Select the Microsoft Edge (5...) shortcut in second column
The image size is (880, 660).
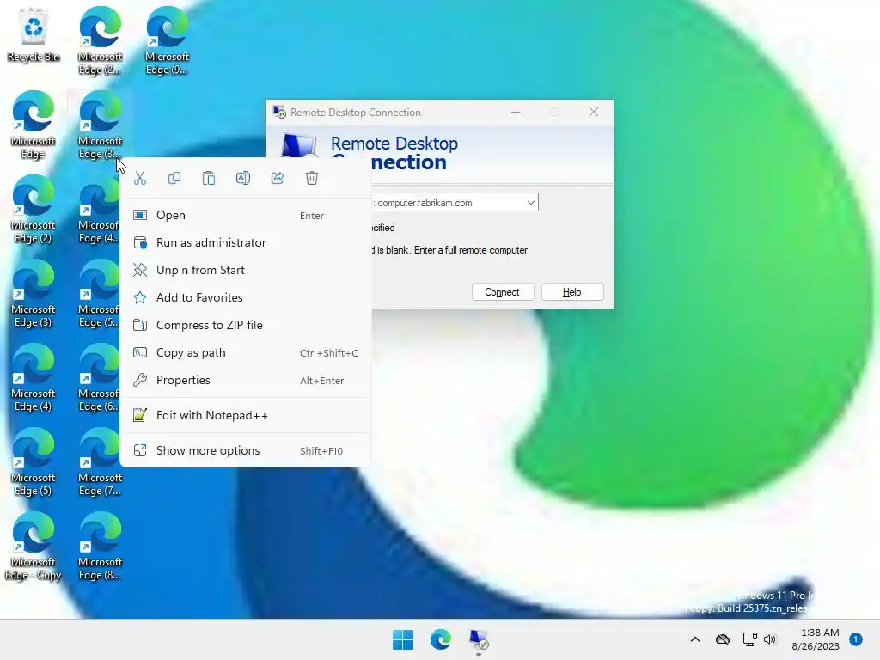point(99,293)
